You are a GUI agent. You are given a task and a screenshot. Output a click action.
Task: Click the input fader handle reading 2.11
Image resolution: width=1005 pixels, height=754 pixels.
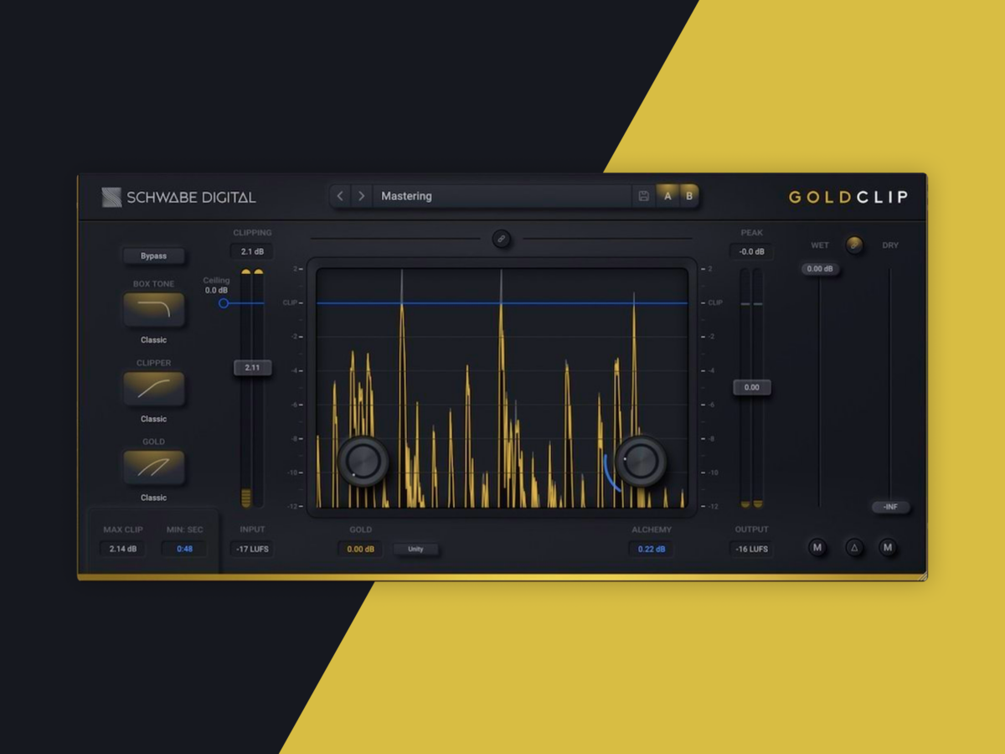252,368
